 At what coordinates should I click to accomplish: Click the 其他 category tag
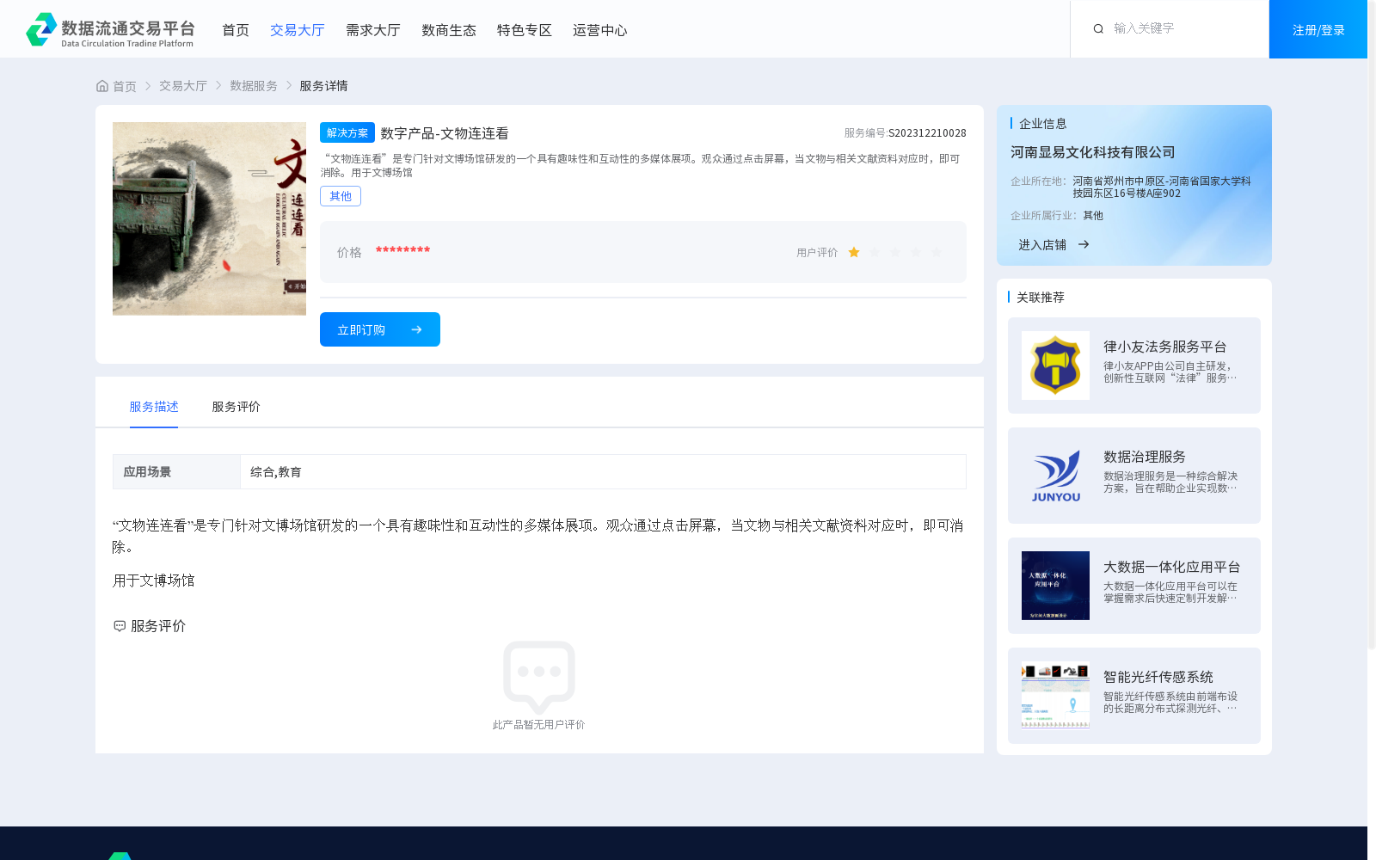[x=341, y=196]
